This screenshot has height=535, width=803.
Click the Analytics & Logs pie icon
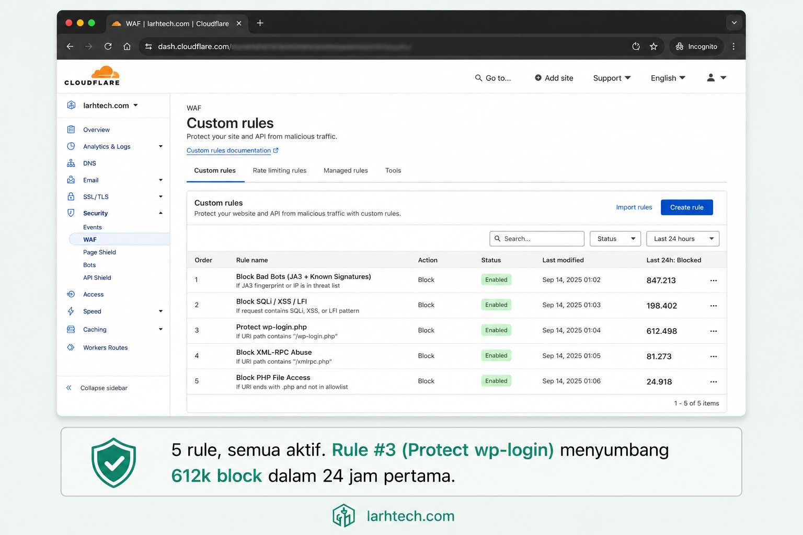pyautogui.click(x=71, y=146)
